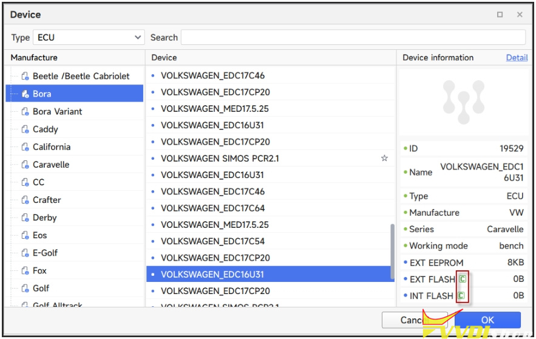Select the Crafter model entry

[47, 200]
